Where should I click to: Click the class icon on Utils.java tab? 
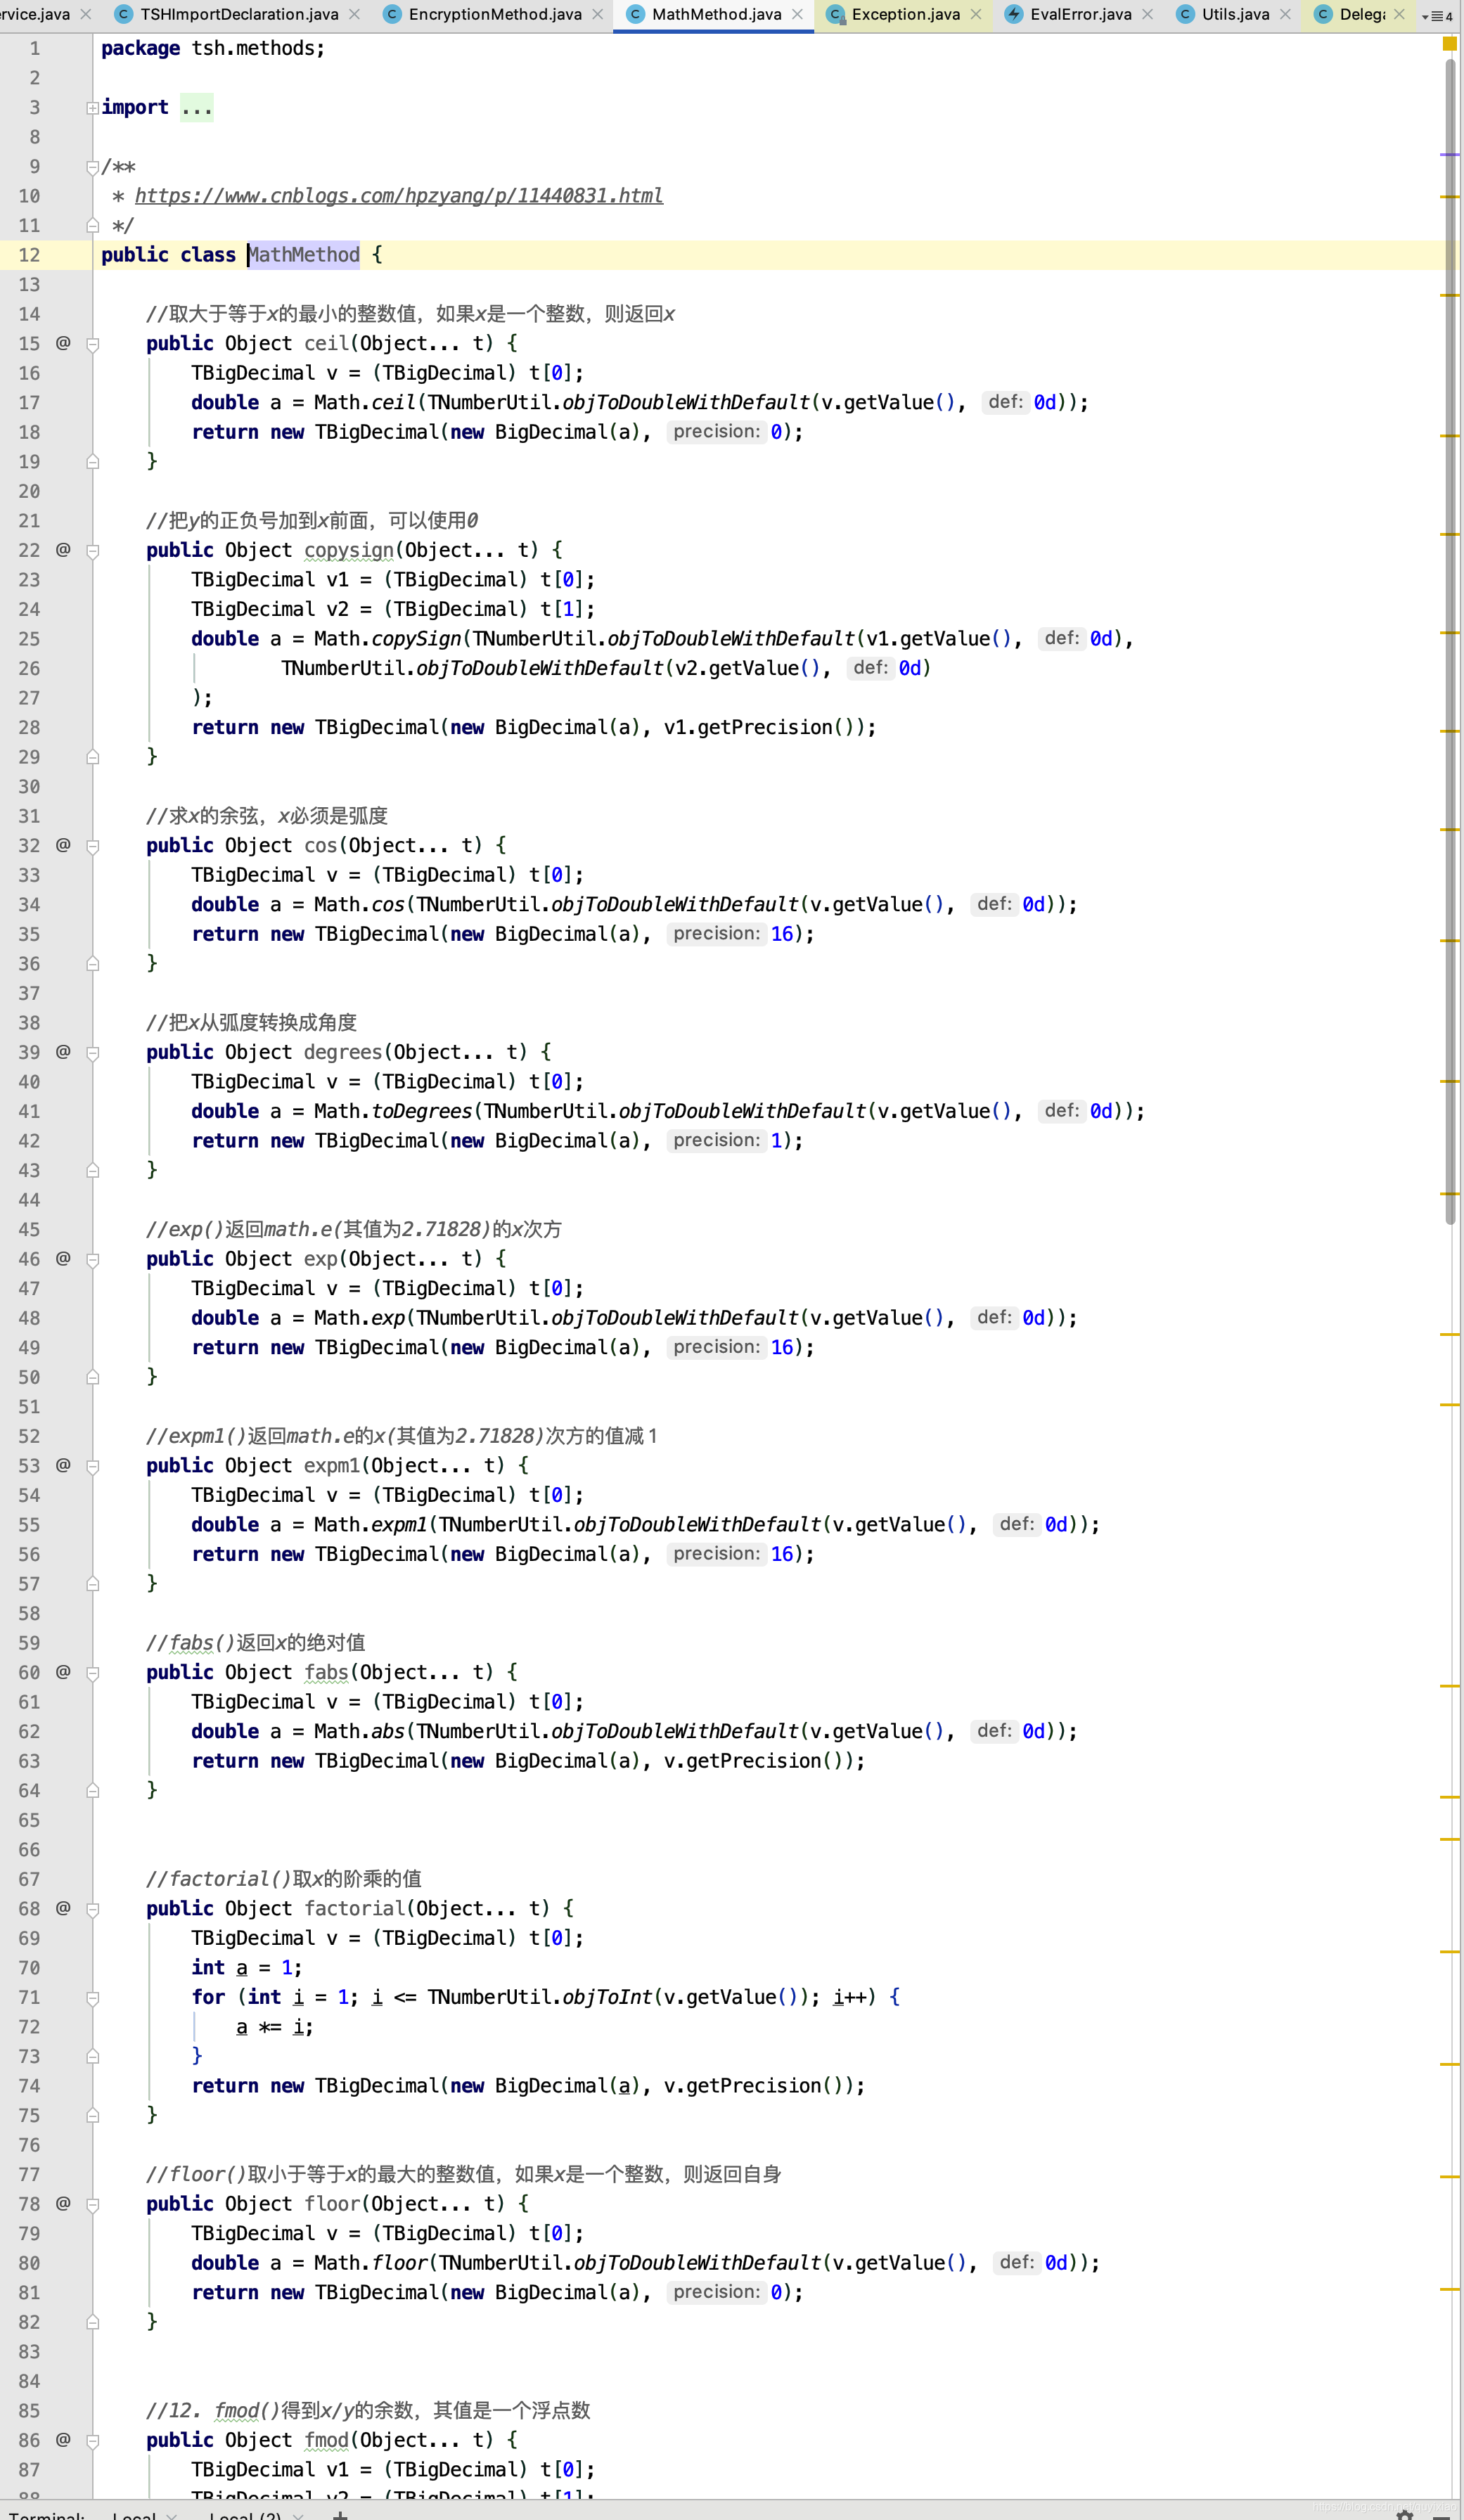[1185, 14]
